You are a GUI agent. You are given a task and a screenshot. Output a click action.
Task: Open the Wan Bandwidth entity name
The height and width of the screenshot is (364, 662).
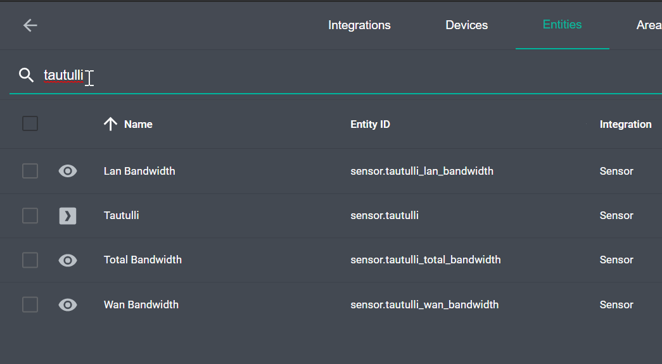(141, 304)
